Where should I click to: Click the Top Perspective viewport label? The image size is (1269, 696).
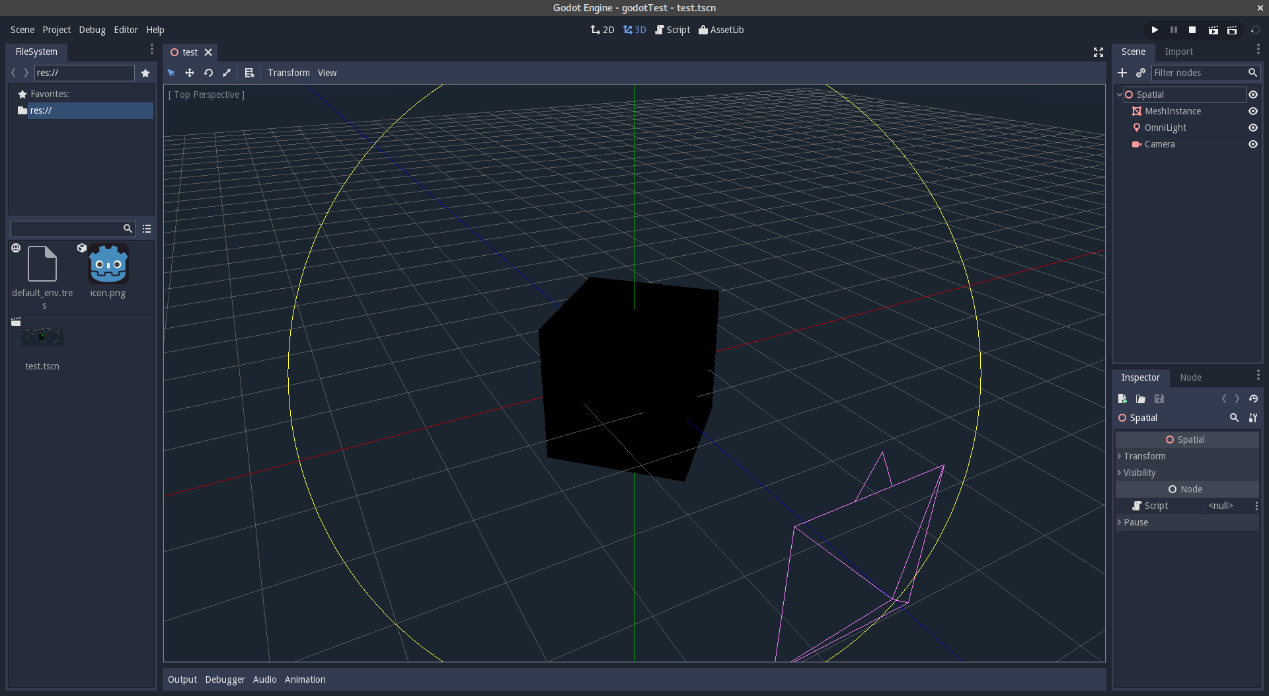click(206, 95)
